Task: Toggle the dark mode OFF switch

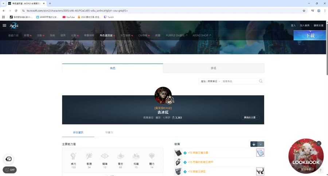Action: click(x=10, y=169)
